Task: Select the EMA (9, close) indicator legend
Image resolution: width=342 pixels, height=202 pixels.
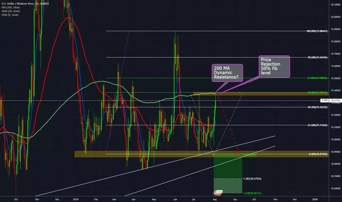Action: [x=10, y=15]
